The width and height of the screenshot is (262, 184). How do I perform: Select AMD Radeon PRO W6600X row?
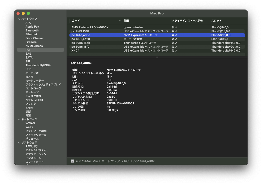coord(157,27)
